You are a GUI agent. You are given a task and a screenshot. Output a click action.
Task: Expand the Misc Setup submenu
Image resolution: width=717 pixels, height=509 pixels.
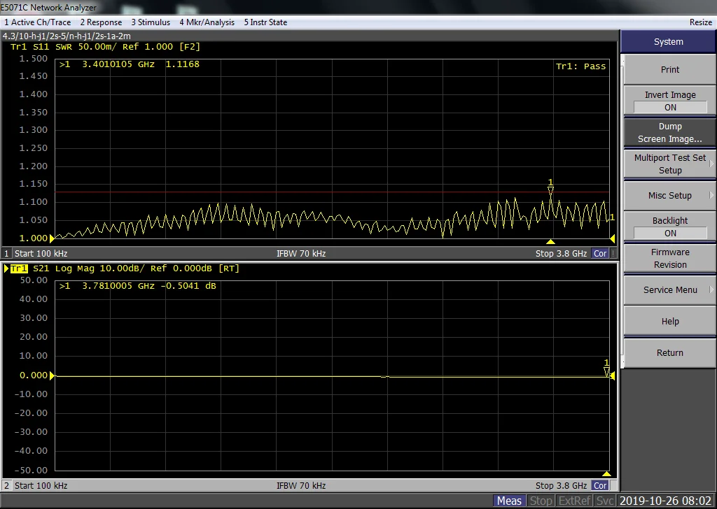click(669, 196)
